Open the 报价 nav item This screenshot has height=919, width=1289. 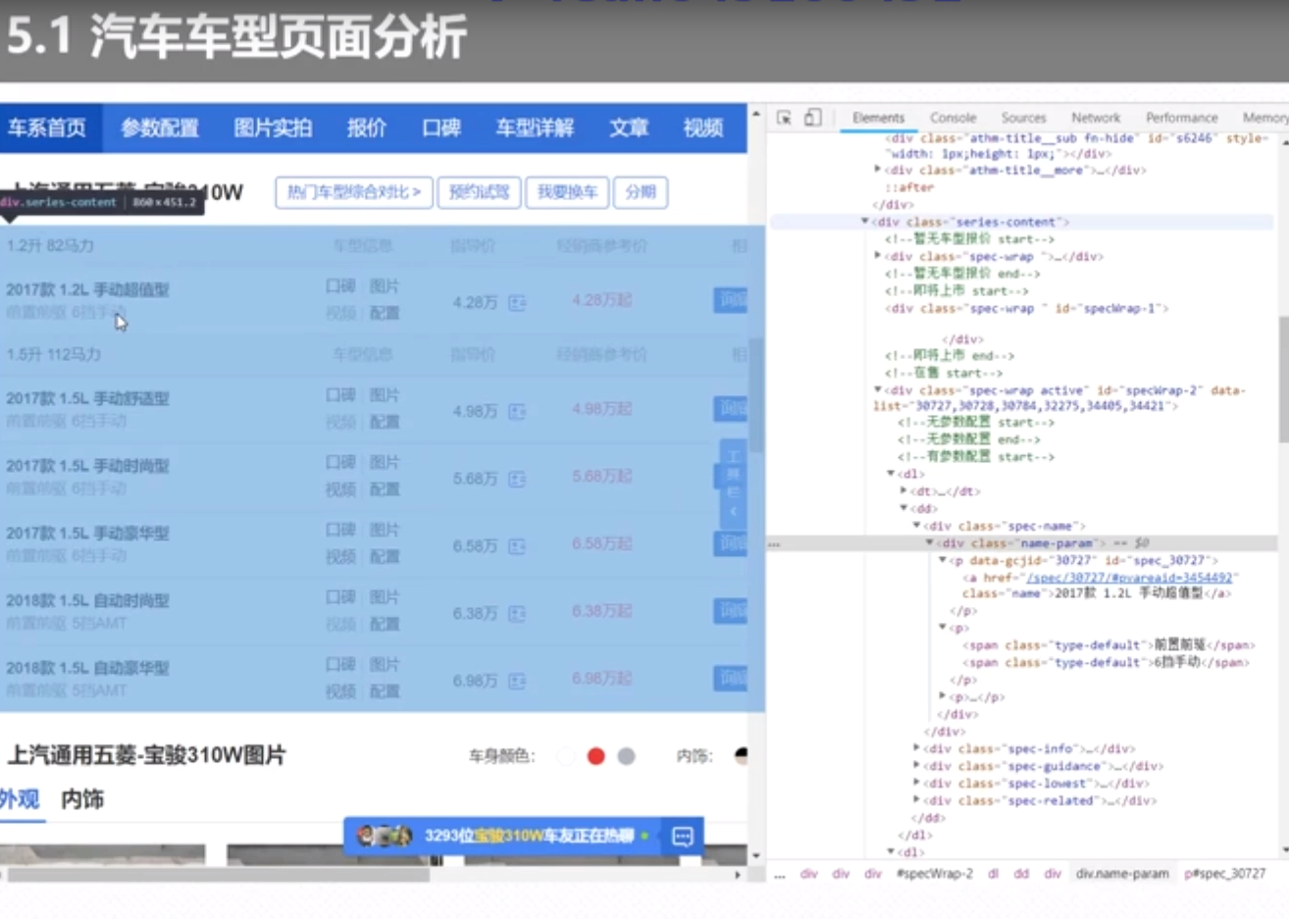point(367,128)
